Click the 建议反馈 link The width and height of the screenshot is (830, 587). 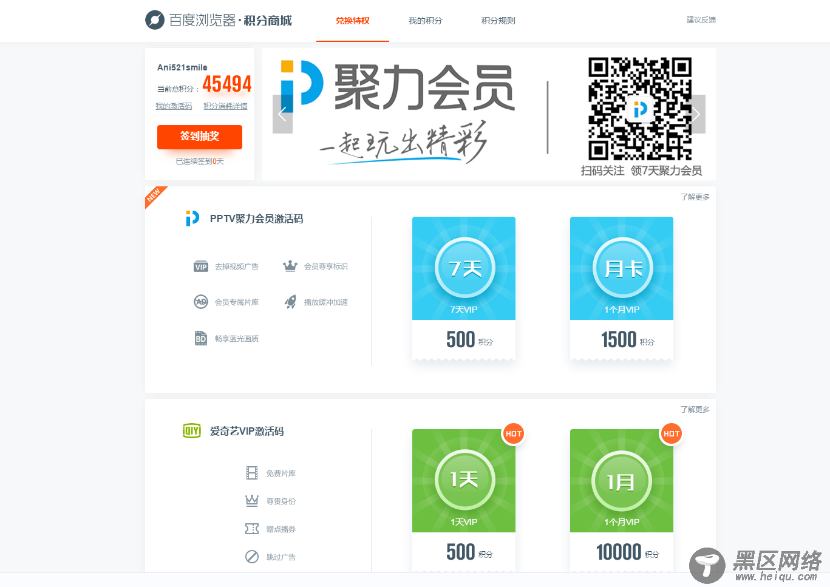pyautogui.click(x=701, y=20)
